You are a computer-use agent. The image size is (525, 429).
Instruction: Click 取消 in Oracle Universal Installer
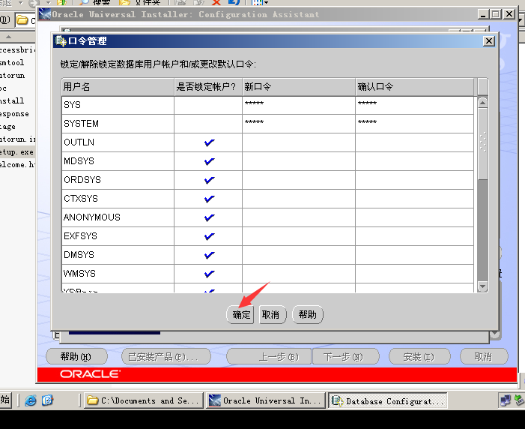[x=484, y=356]
